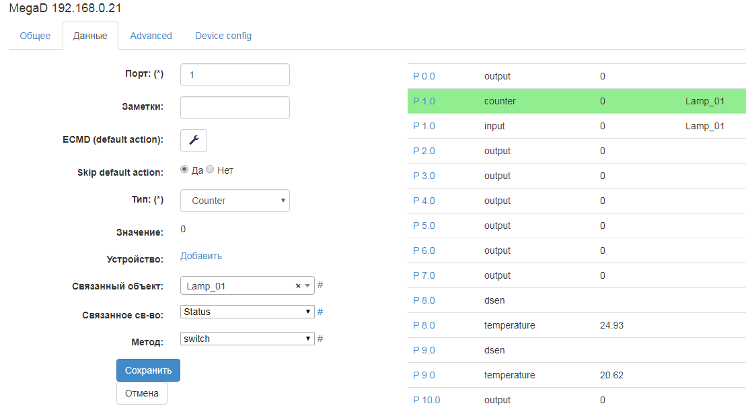The image size is (746, 412).
Task: Go to the Device config tab
Action: [x=223, y=36]
